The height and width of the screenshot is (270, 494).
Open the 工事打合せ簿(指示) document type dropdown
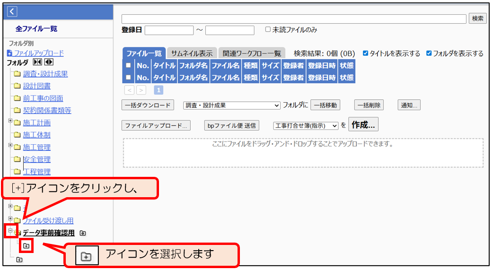click(306, 126)
